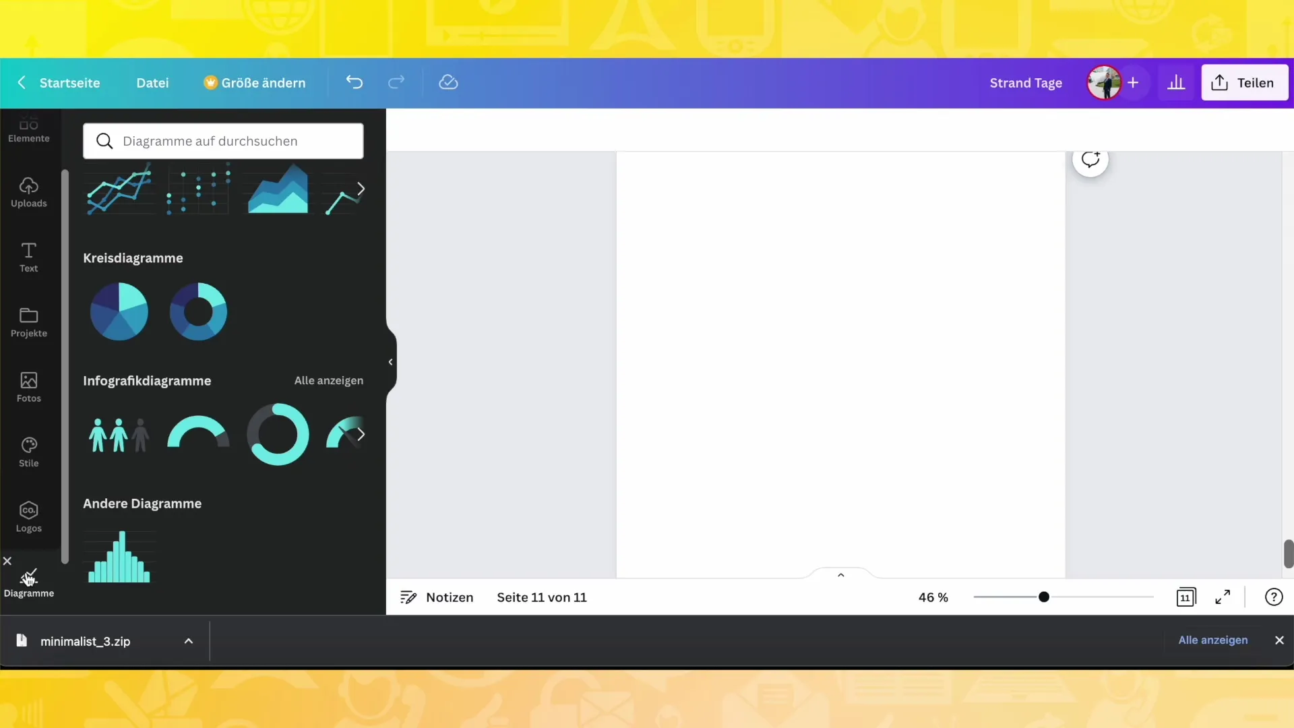Click the Infografikdiagramme section heading
The width and height of the screenshot is (1294, 728).
(x=147, y=381)
